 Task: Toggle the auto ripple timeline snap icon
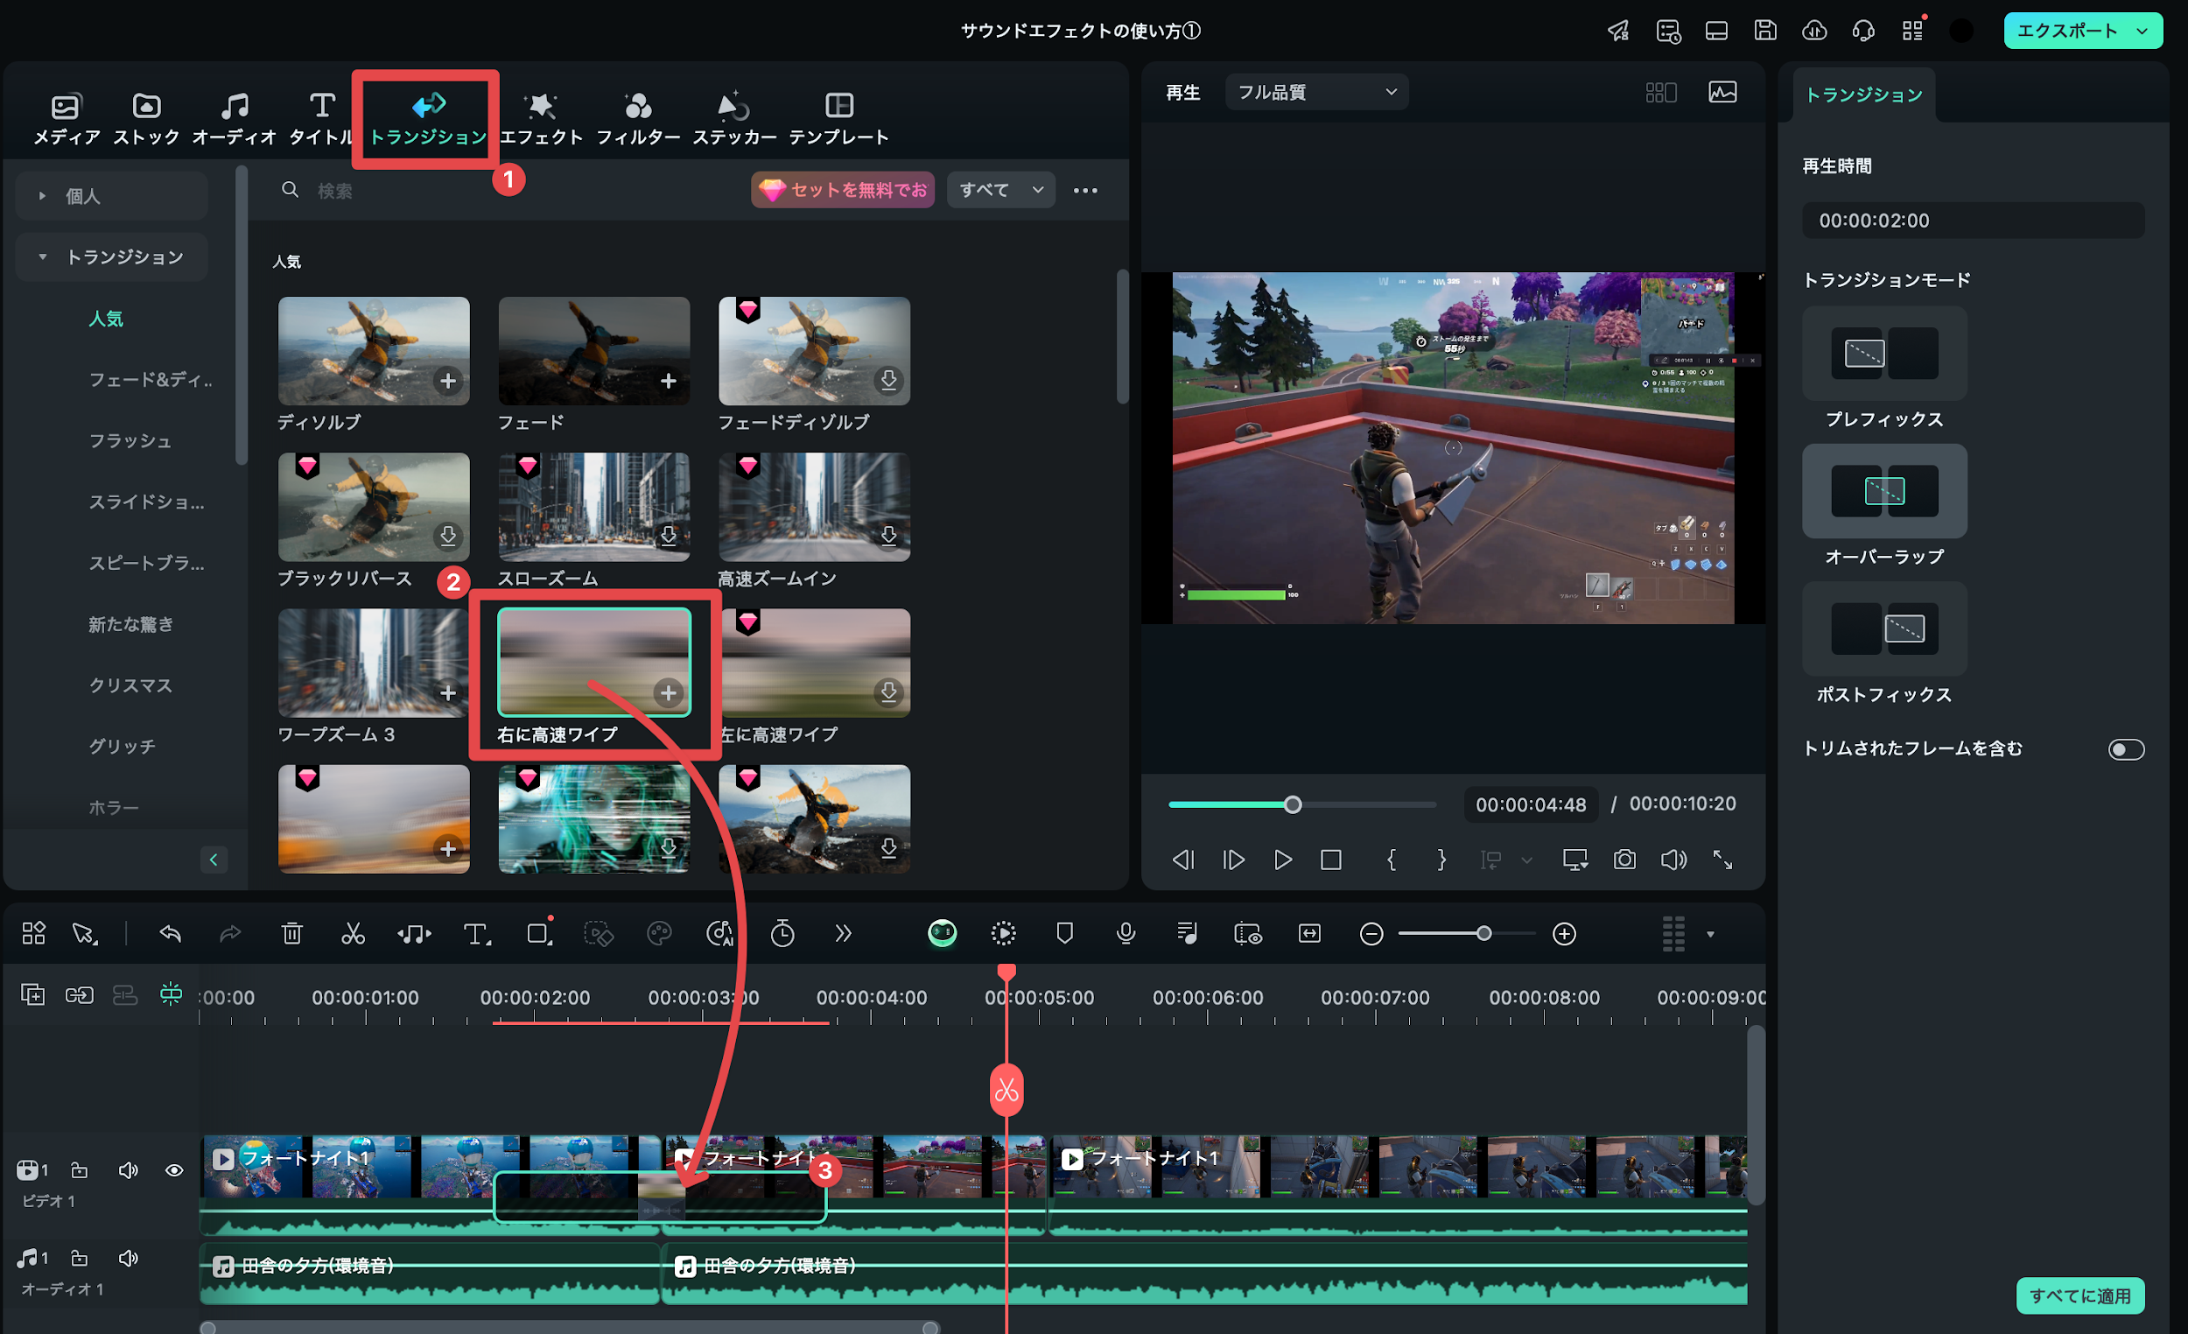tap(171, 993)
